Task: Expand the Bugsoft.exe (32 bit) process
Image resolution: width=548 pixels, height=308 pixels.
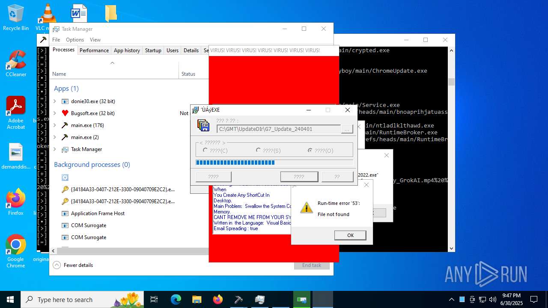Action: pyautogui.click(x=54, y=113)
